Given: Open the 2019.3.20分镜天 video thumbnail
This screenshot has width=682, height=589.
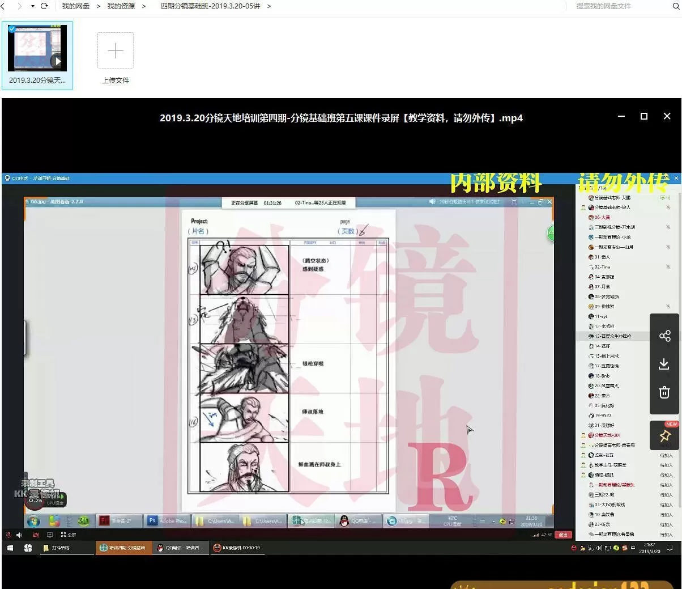Looking at the screenshot, I should 37,49.
